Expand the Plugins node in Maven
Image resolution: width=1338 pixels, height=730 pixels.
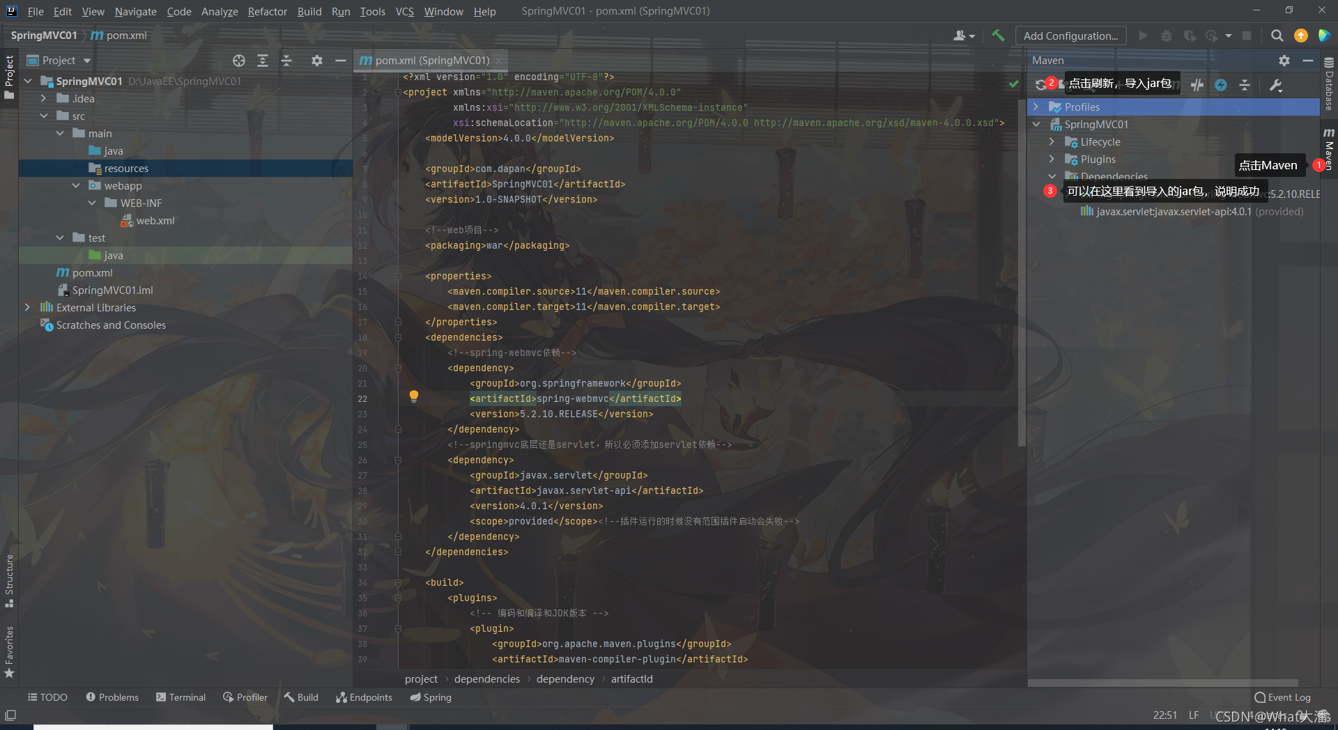pos(1052,159)
